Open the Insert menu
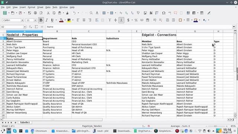The height and width of the screenshot is (134, 238). click(23, 7)
